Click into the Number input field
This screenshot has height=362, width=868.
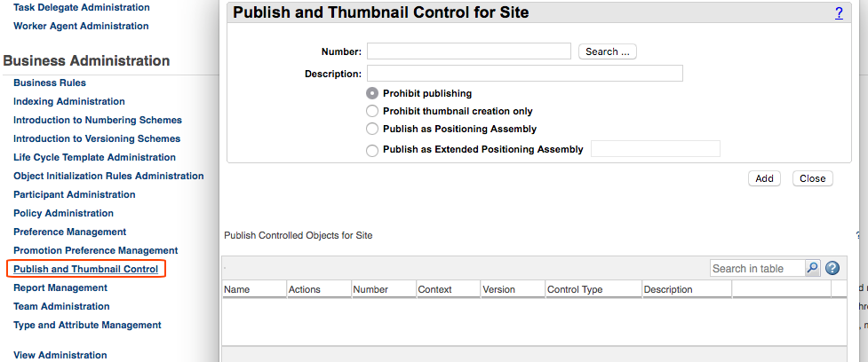[x=468, y=51]
